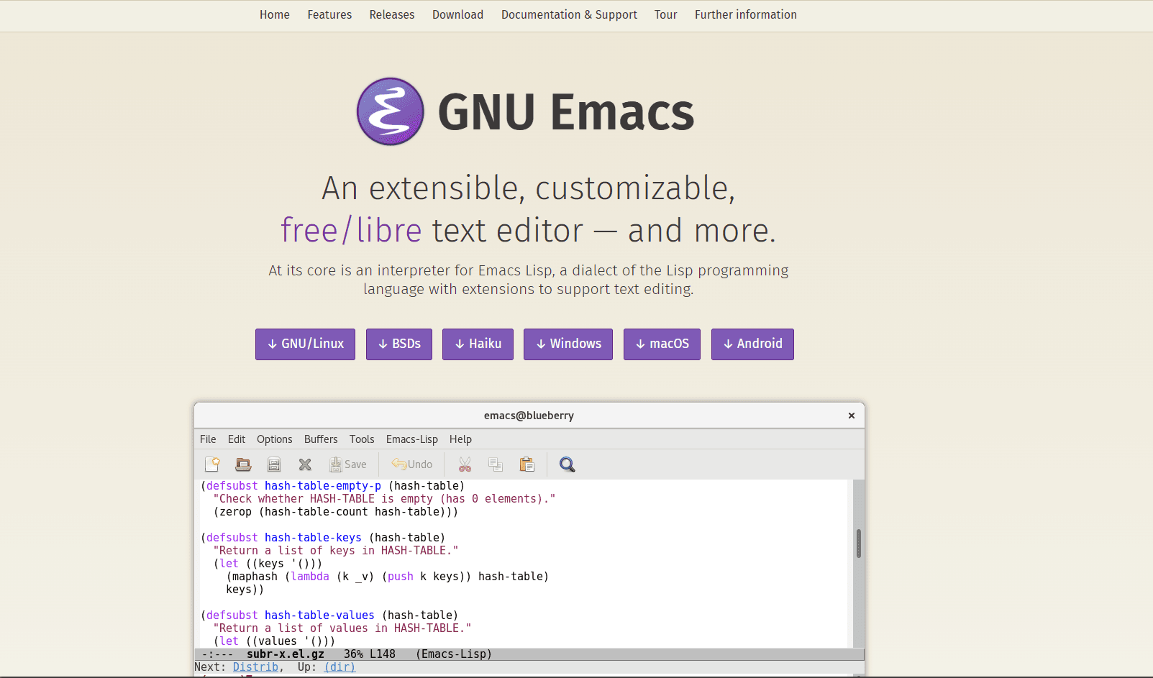Open the Tour nav link
The image size is (1153, 678).
point(666,14)
